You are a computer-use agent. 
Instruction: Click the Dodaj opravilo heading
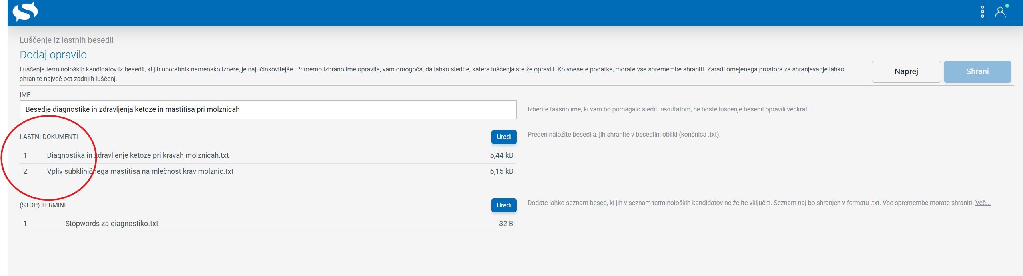53,54
